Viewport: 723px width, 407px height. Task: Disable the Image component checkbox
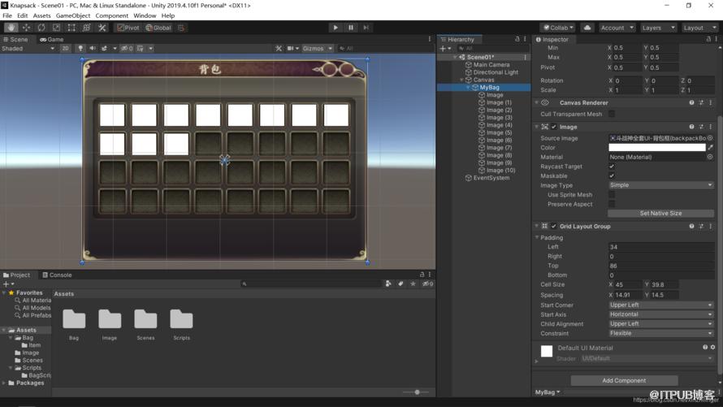coord(554,127)
